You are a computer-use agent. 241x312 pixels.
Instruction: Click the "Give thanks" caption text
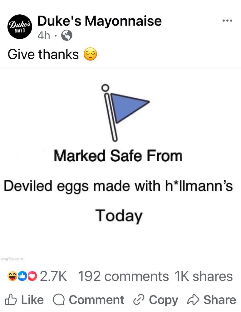[x=43, y=55]
